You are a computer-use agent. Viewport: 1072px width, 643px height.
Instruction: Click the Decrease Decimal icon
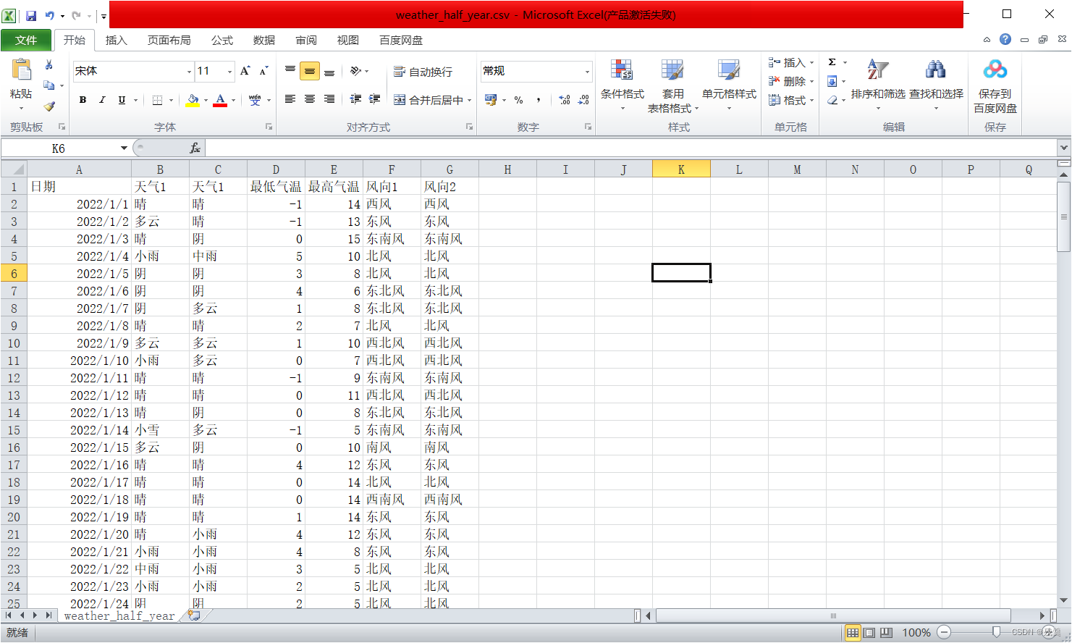tap(583, 100)
